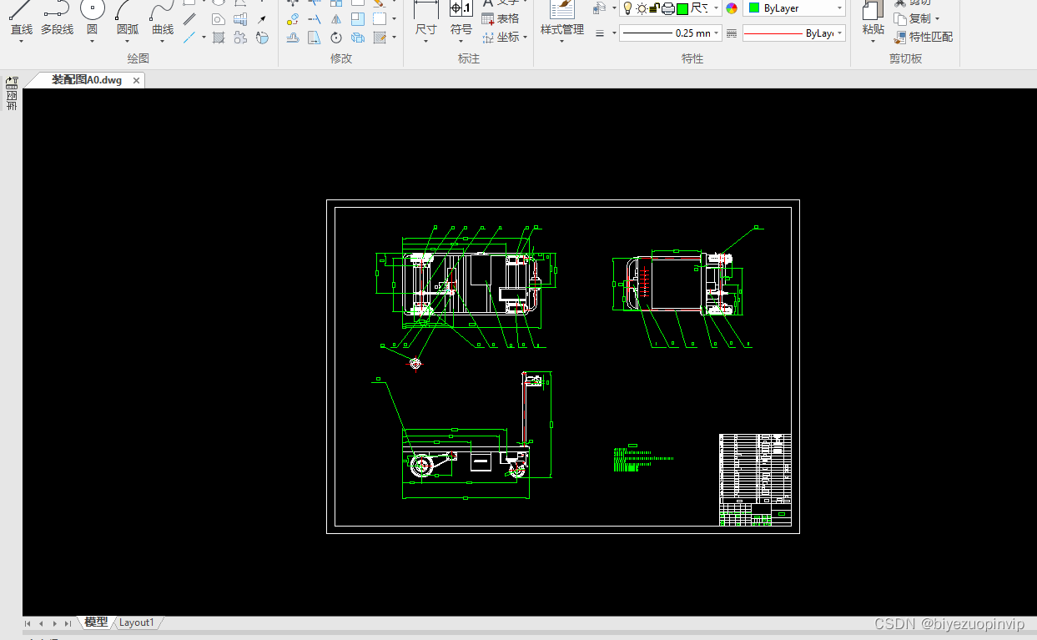Expand the 样式管理 dropdown arrow
1037x640 pixels.
tap(562, 41)
